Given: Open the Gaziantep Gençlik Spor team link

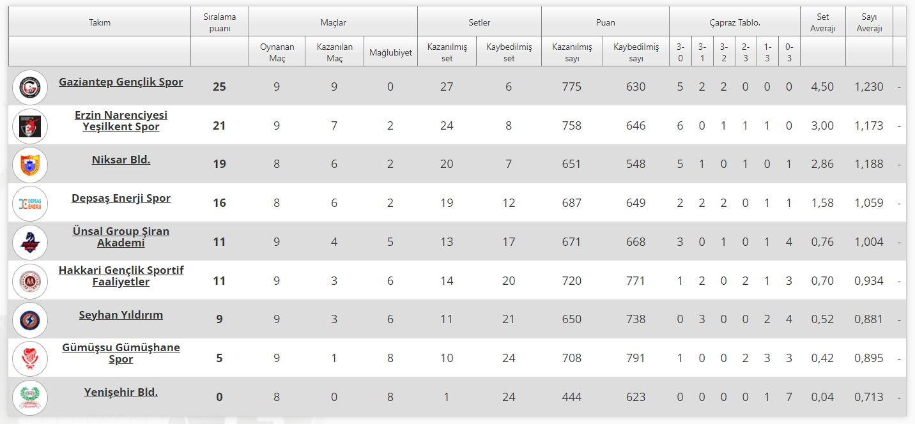Looking at the screenshot, I should pyautogui.click(x=121, y=82).
